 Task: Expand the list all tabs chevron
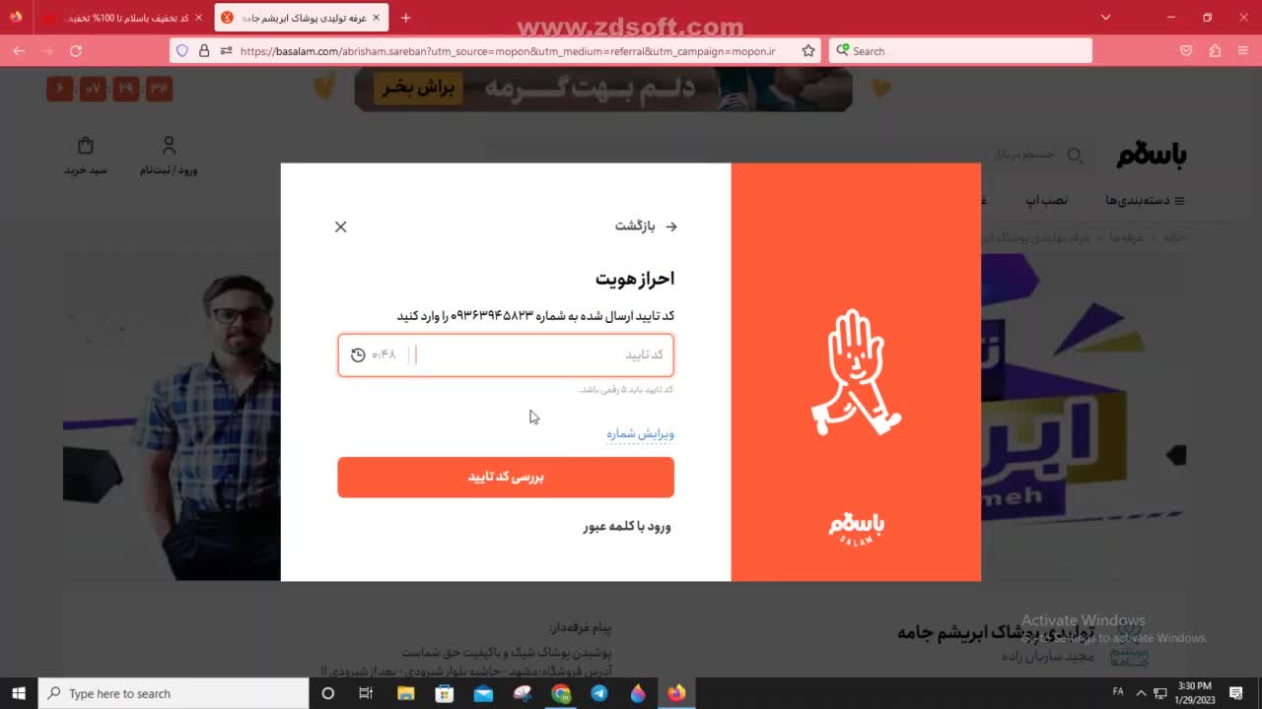pyautogui.click(x=1105, y=18)
